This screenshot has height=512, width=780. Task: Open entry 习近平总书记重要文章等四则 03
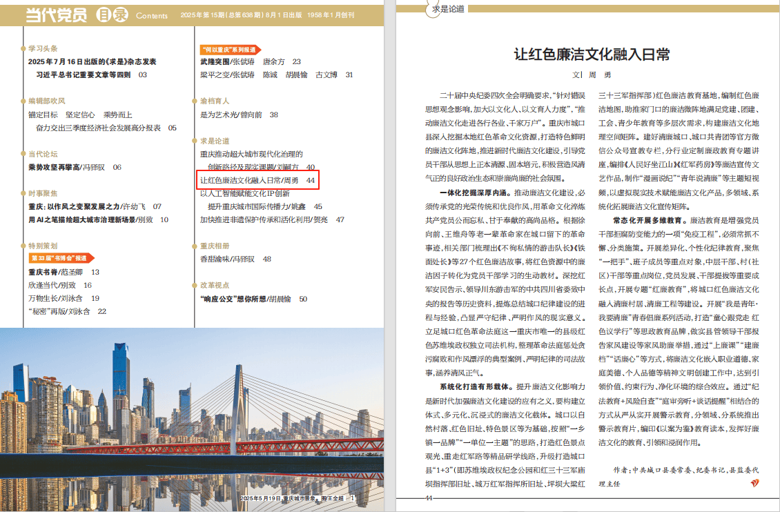92,75
